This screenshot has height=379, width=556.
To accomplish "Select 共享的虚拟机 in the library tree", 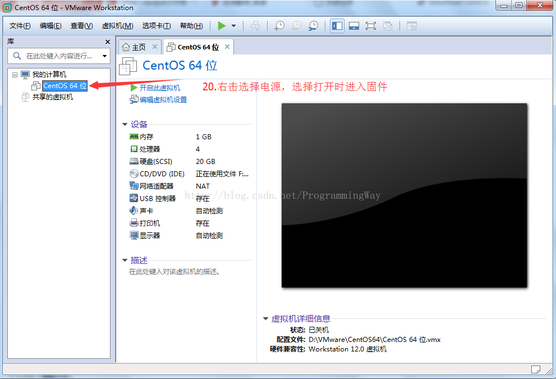I will click(52, 97).
